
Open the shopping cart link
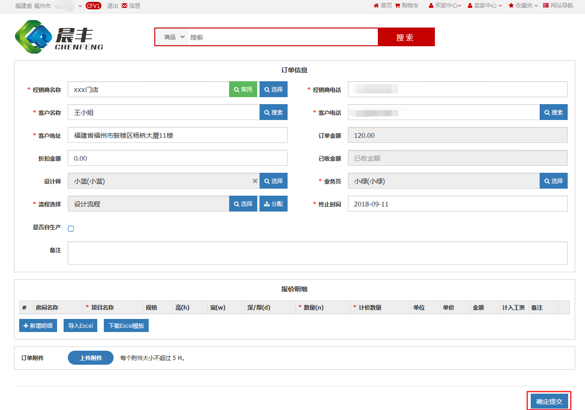click(407, 6)
